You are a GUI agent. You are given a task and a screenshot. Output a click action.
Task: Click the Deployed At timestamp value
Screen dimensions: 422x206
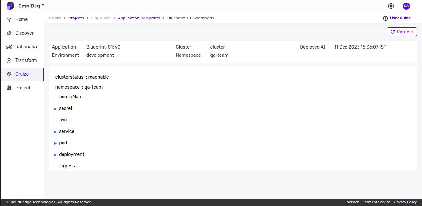(360, 47)
